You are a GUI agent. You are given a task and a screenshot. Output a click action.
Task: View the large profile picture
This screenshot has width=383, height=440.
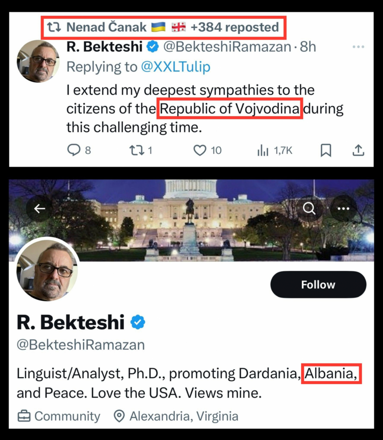(47, 269)
